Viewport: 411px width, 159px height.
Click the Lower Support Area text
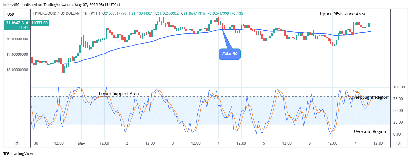119,93
